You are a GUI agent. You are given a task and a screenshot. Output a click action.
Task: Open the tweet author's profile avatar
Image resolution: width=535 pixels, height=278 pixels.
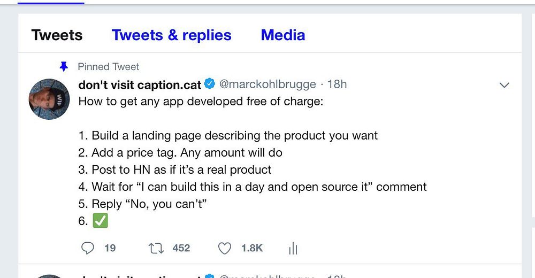click(49, 99)
